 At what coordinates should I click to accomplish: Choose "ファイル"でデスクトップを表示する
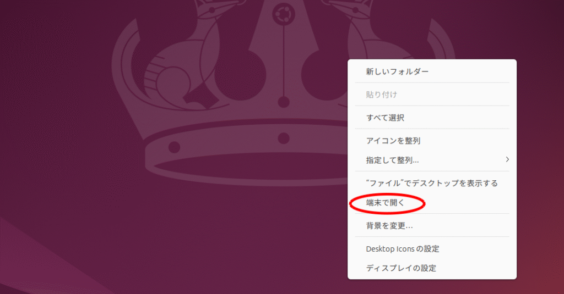point(432,183)
